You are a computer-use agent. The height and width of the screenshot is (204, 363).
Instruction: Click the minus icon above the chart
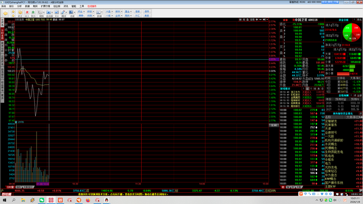[x=260, y=20]
